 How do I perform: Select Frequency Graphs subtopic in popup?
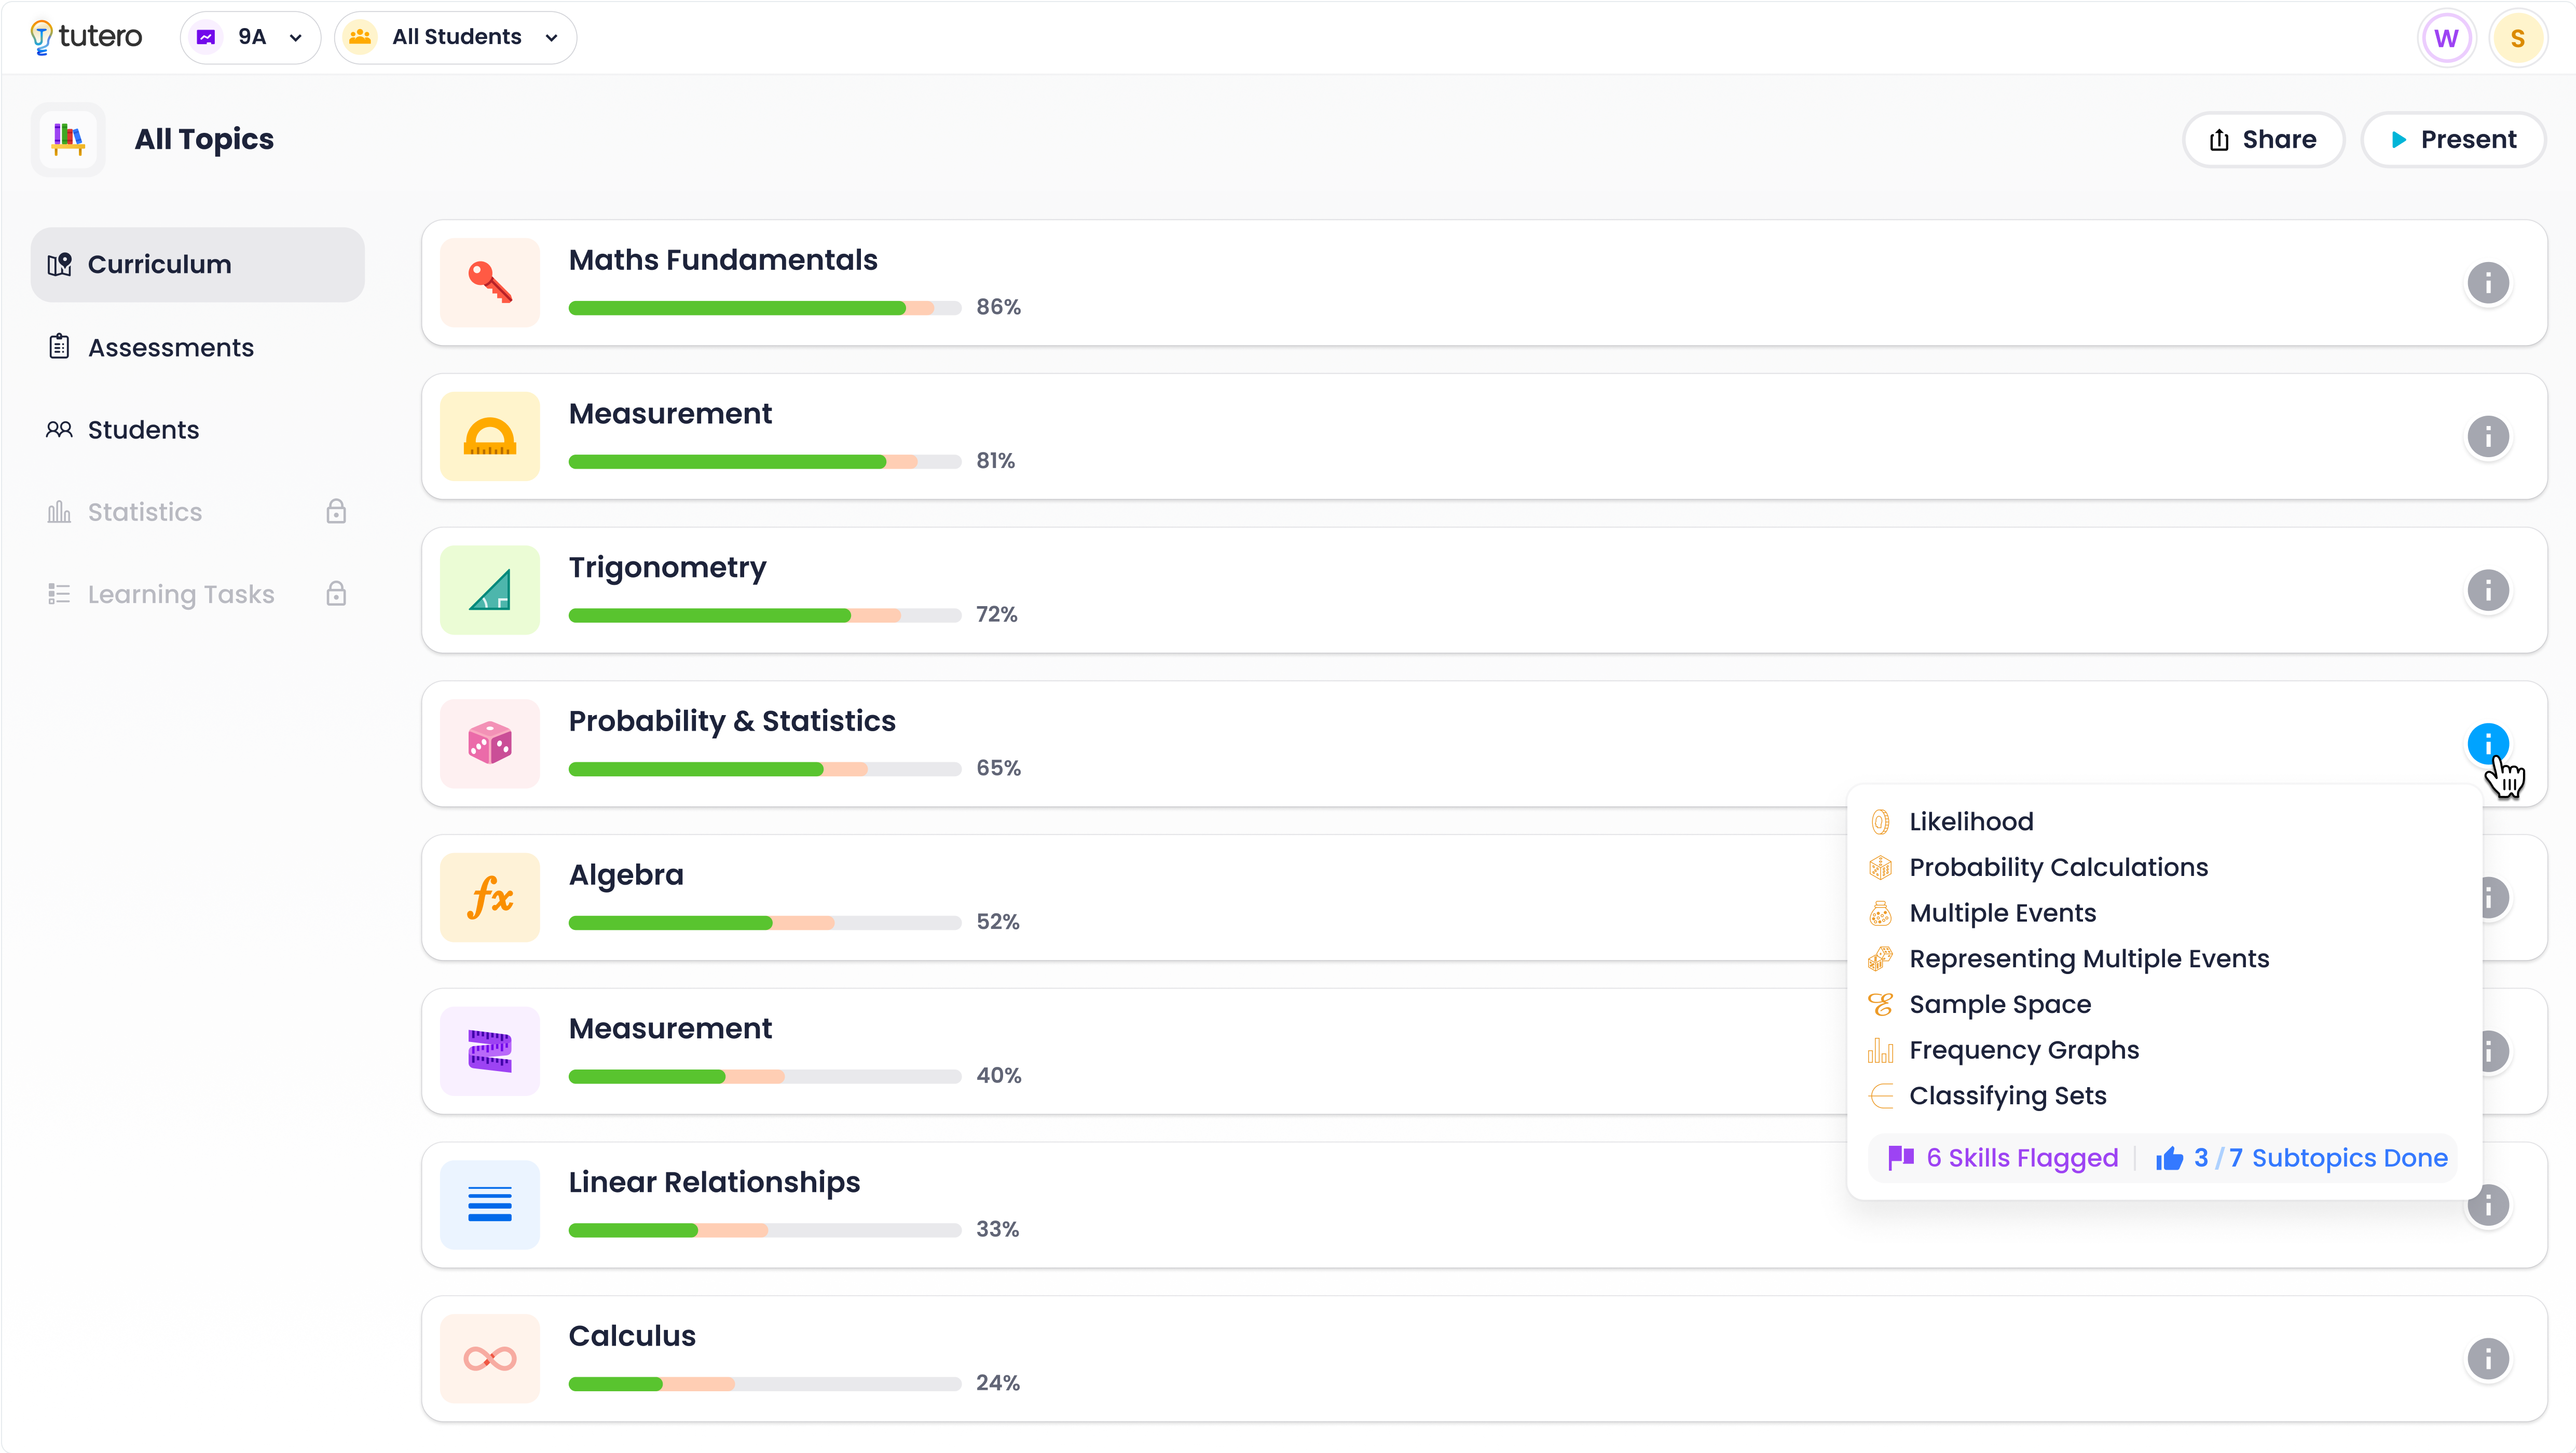(x=2023, y=1050)
